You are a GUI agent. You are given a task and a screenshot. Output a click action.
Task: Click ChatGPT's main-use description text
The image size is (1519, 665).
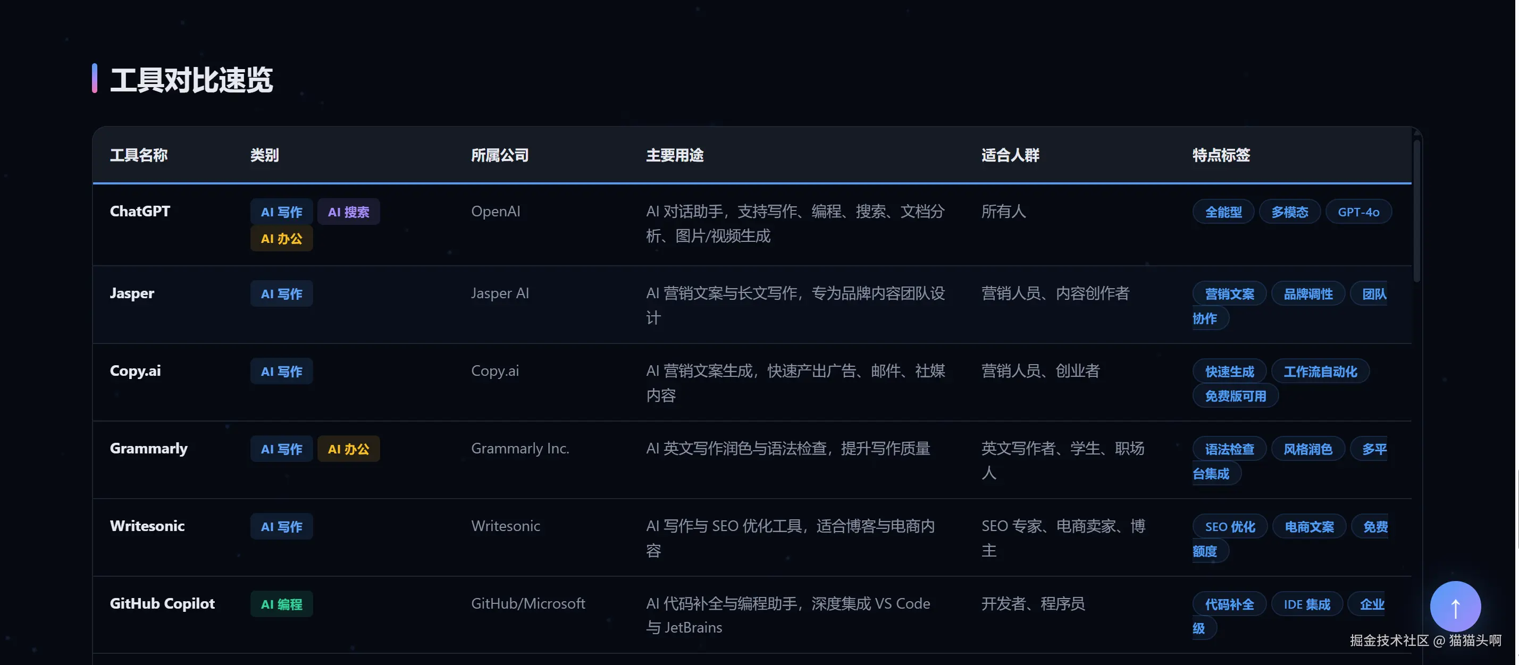[x=795, y=223]
